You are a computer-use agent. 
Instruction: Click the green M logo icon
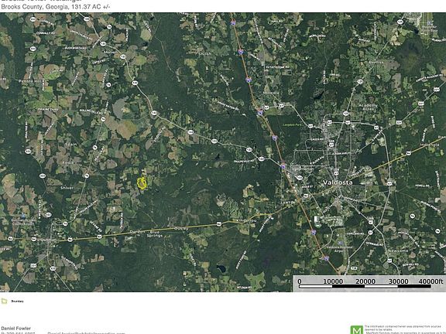pyautogui.click(x=356, y=330)
